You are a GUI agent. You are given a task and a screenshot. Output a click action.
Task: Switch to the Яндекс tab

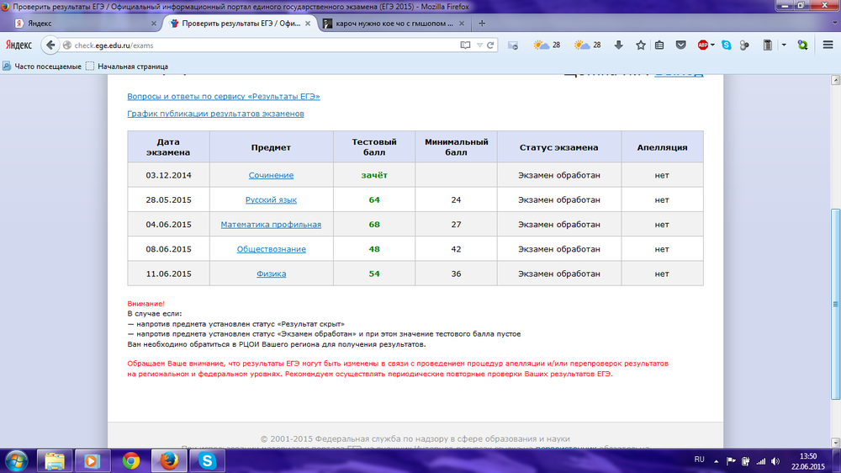tap(76, 24)
